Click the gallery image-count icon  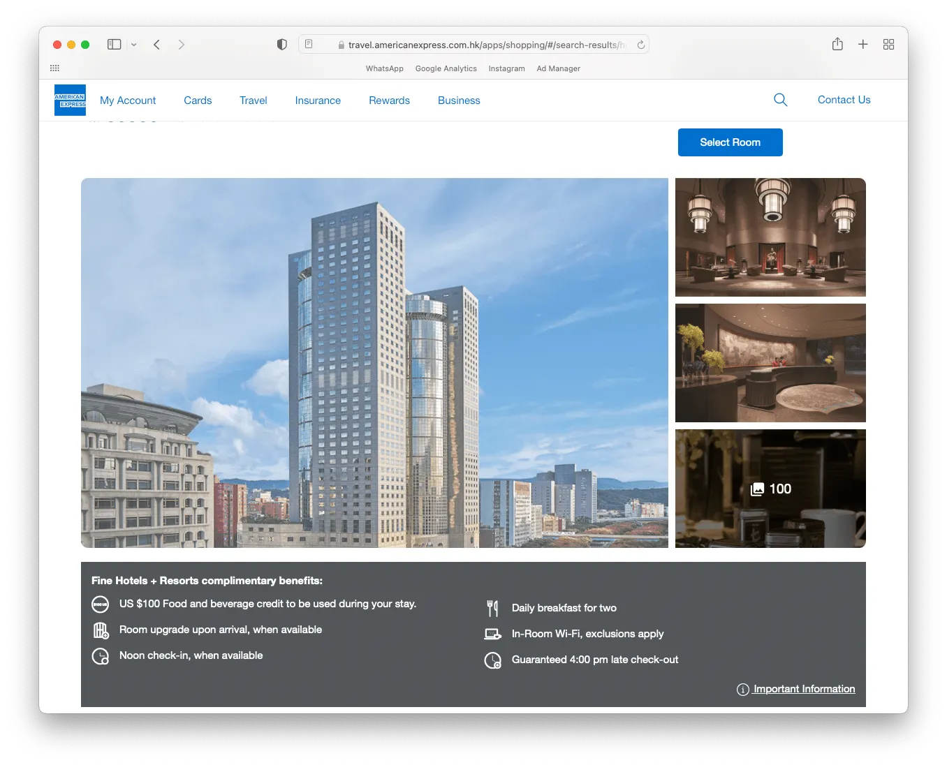click(757, 489)
